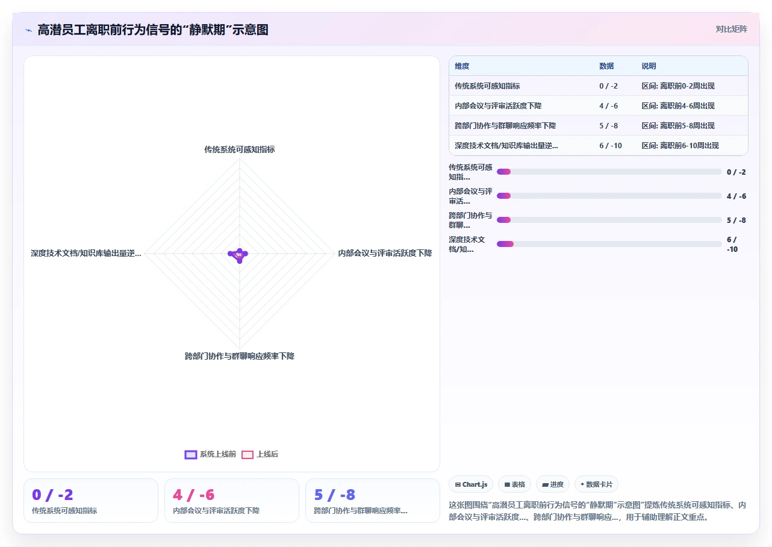The width and height of the screenshot is (772, 547).
Task: Click progress bar for 深度技术文档/知...
Action: [609, 244]
